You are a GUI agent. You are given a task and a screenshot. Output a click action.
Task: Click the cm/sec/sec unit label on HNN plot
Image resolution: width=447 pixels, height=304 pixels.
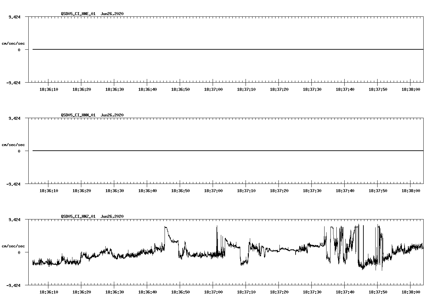pyautogui.click(x=13, y=145)
